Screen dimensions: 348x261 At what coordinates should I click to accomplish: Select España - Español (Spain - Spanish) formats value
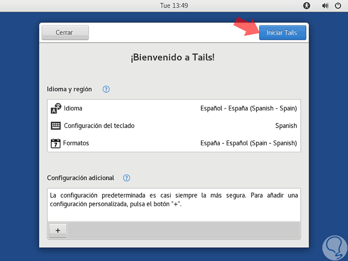(248, 143)
